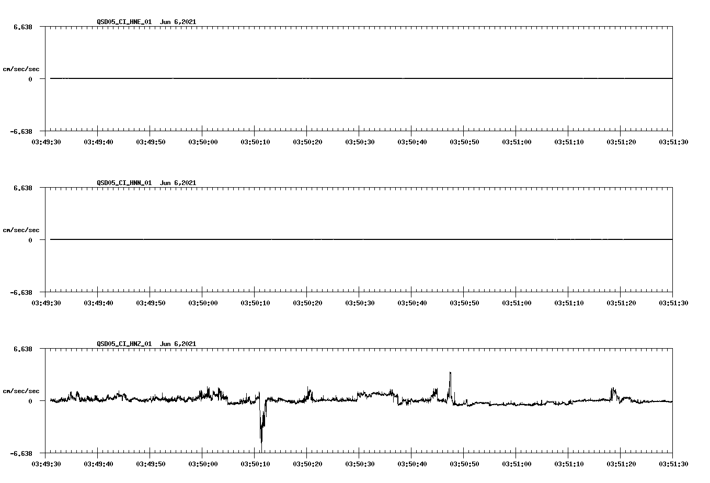Viewport: 710px width, 483px height.
Task: Select the -6.638 lower limit on HNN plot
Action: coord(21,292)
